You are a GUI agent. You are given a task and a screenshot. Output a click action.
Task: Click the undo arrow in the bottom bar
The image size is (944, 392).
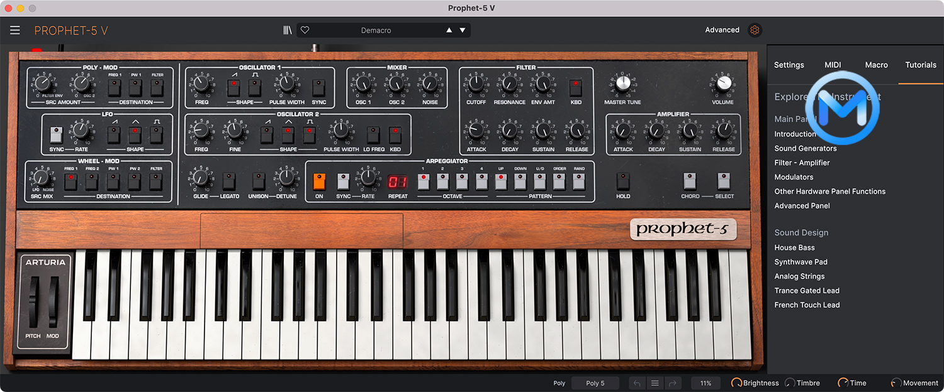tap(636, 383)
